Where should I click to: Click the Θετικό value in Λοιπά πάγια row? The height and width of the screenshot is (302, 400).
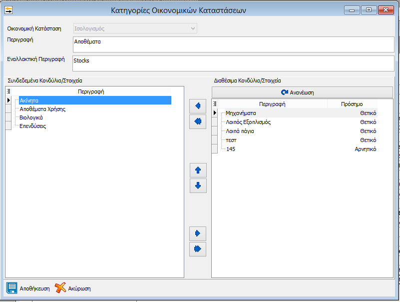tap(368, 131)
